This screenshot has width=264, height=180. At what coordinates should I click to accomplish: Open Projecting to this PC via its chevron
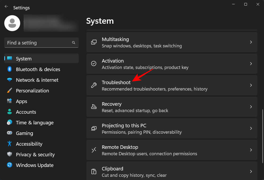[x=251, y=128]
